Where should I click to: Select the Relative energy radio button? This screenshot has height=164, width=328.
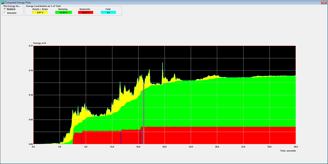(x=5, y=9)
